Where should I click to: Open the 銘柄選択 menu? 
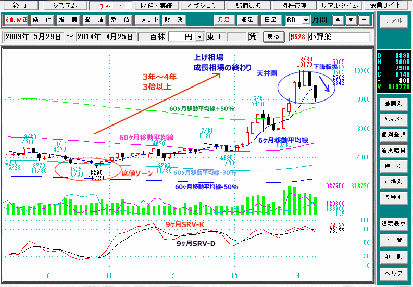tap(248, 5)
